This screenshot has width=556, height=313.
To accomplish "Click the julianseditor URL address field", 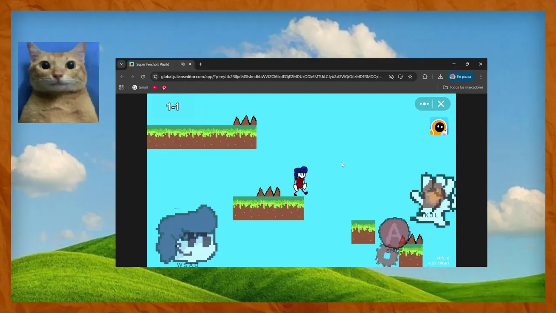I will point(272,77).
